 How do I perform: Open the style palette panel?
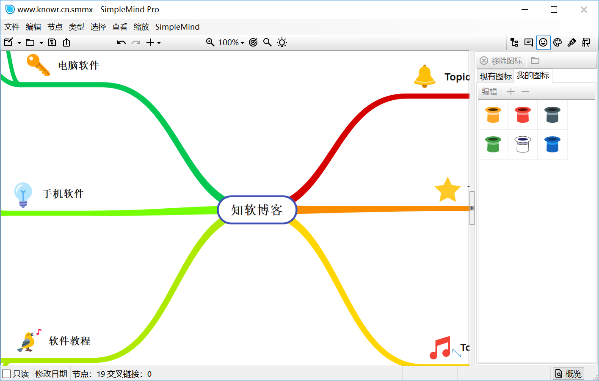(x=558, y=42)
